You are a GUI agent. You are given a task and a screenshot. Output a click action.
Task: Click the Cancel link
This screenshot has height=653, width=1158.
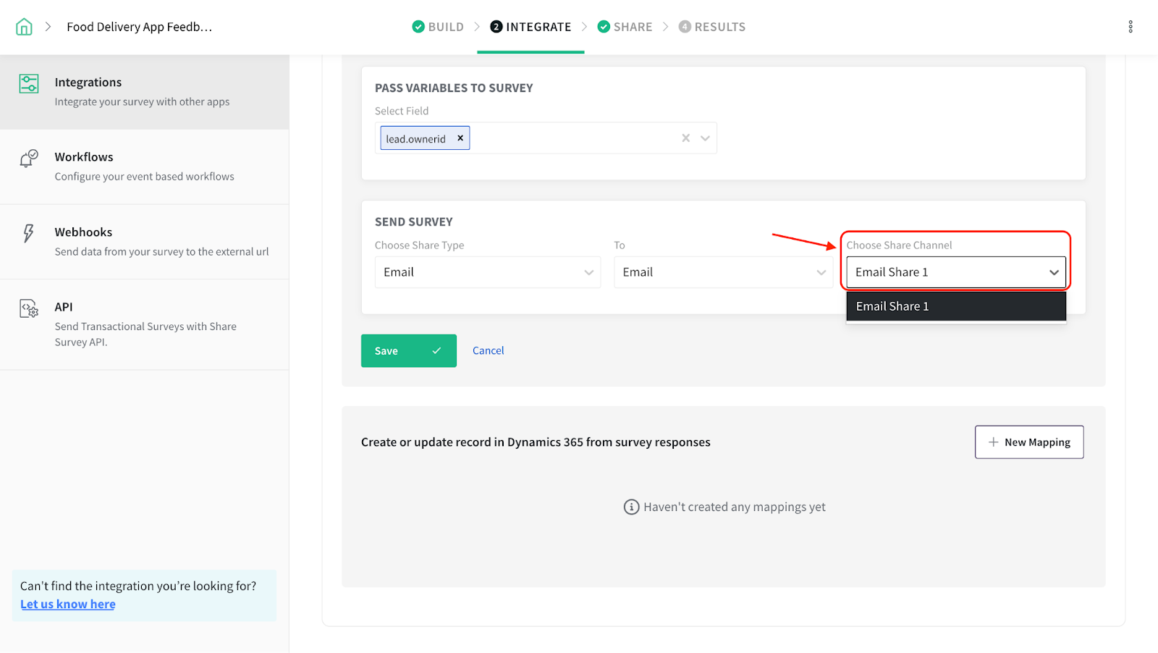(x=489, y=350)
